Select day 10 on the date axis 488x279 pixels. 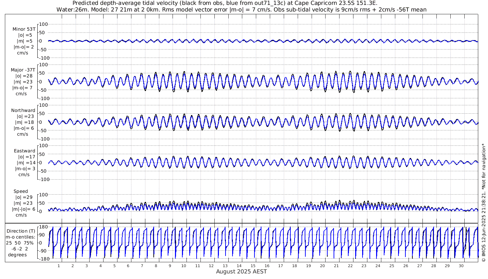183,266
